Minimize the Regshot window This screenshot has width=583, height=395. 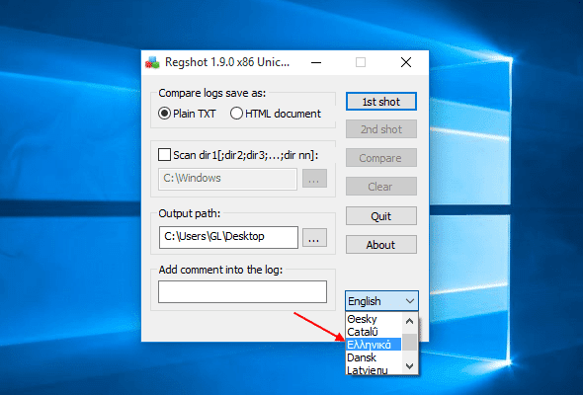click(316, 62)
